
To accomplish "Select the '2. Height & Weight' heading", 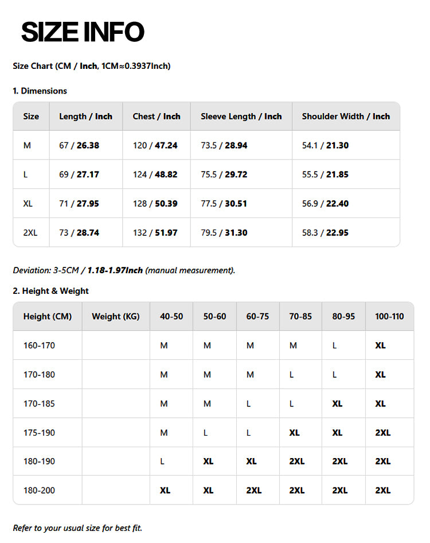I will click(x=50, y=291).
